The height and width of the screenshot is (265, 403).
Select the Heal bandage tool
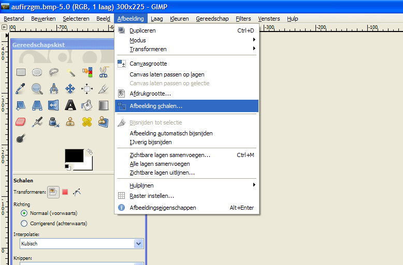coord(87,122)
